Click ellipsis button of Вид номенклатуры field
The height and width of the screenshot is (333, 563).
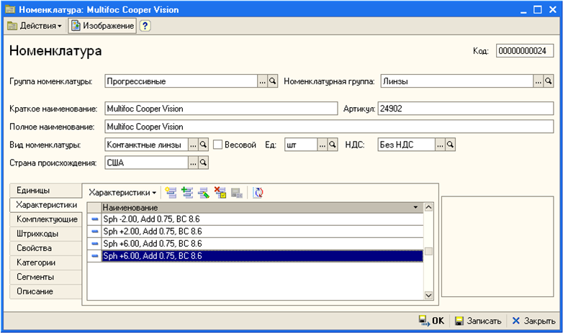pos(193,145)
